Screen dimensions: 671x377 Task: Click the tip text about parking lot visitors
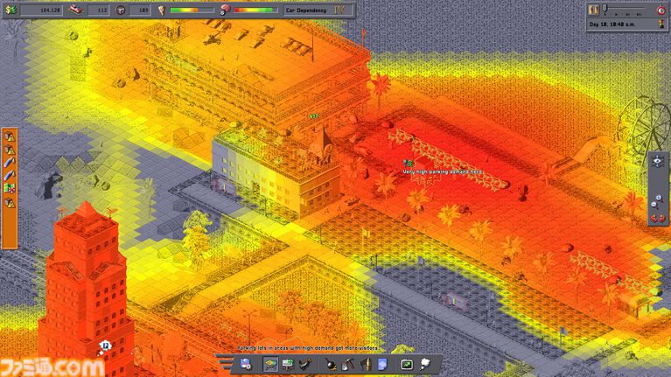pyautogui.click(x=307, y=348)
